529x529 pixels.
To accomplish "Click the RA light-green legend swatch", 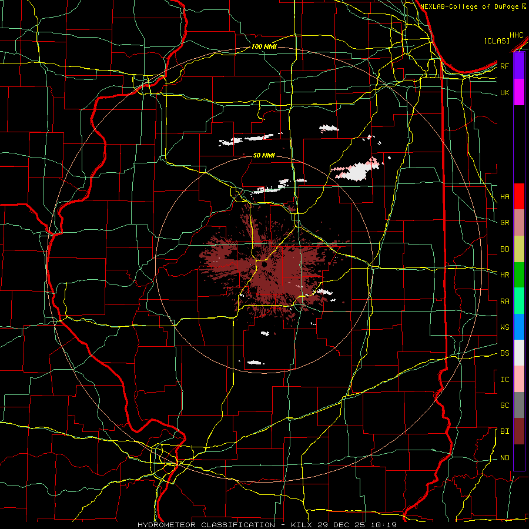I will pyautogui.click(x=519, y=301).
